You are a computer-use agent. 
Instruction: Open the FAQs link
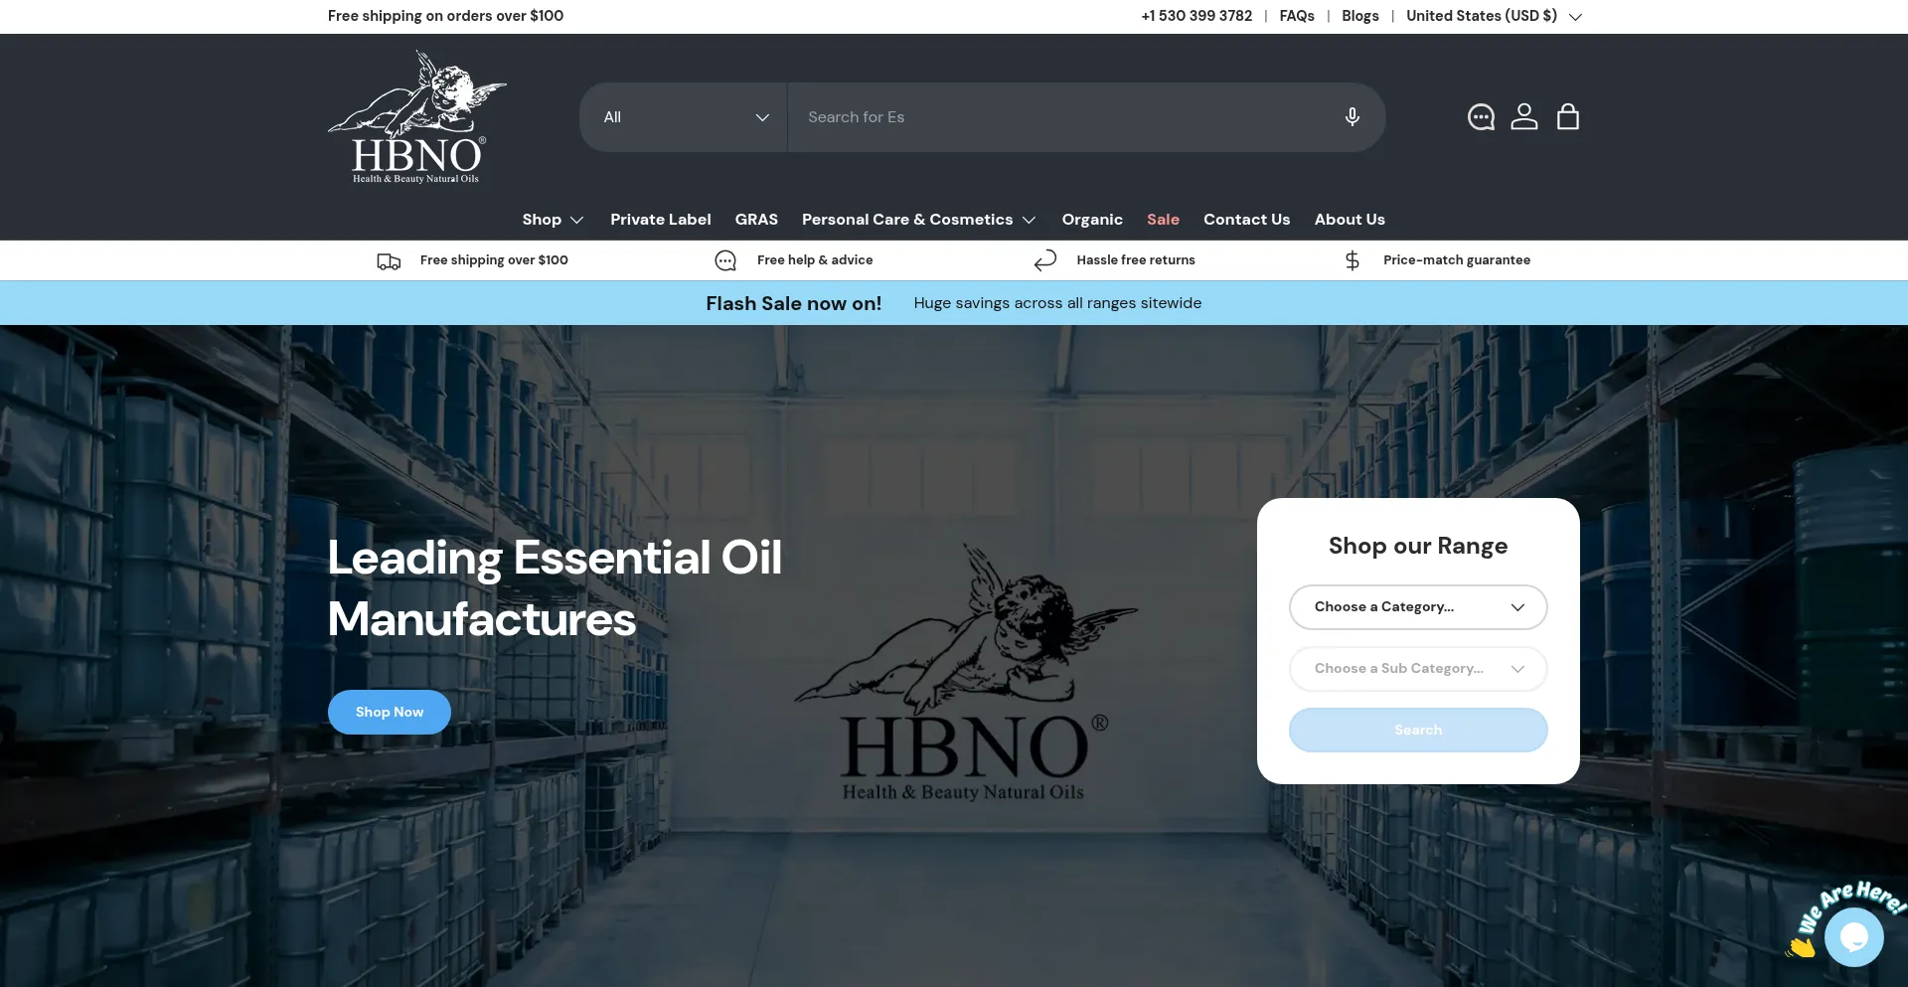pos(1297,16)
